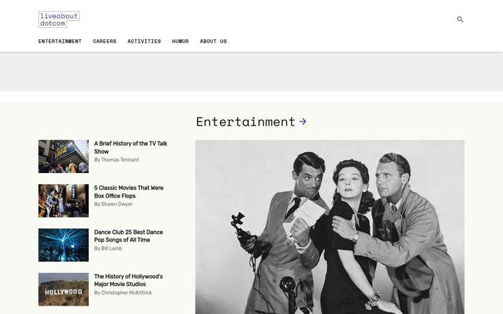Open the Entertainment menu item
Screen dimensions: 503x314
click(60, 41)
